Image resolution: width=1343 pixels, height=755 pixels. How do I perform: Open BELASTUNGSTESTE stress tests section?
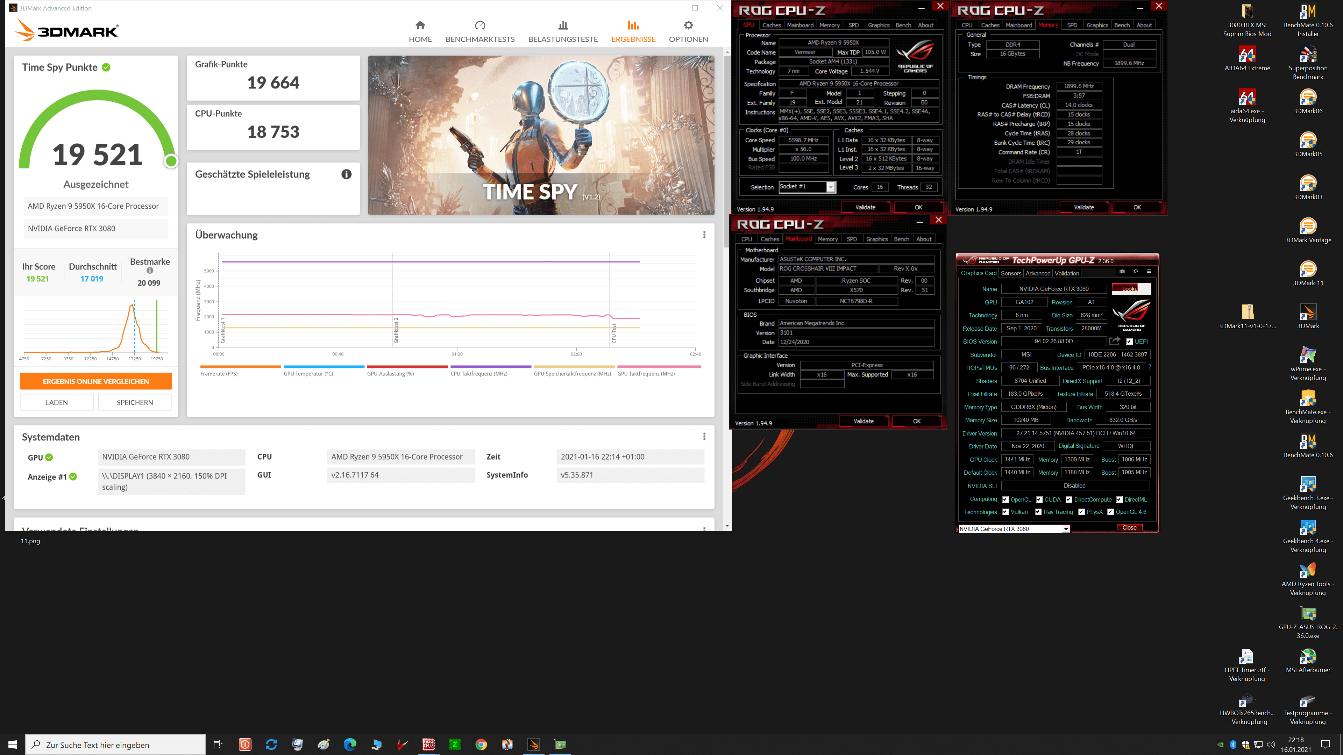pyautogui.click(x=562, y=31)
